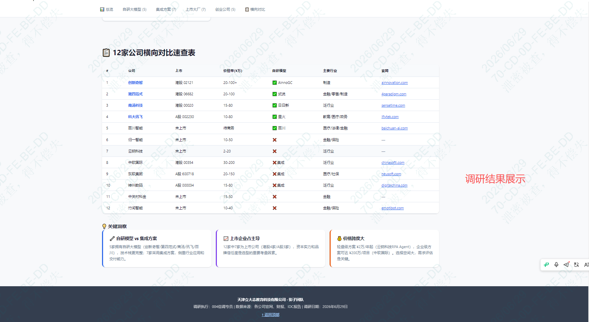Follow the iflytek.com link
This screenshot has height=322, width=589.
390,117
